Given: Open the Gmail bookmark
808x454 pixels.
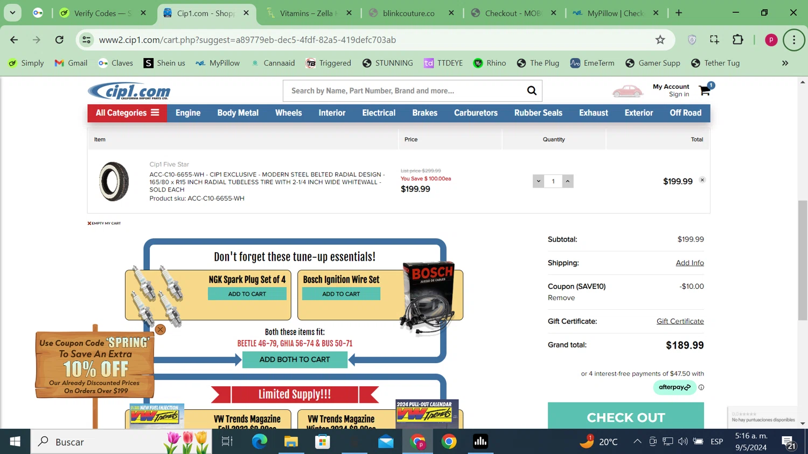Looking at the screenshot, I should pos(71,63).
